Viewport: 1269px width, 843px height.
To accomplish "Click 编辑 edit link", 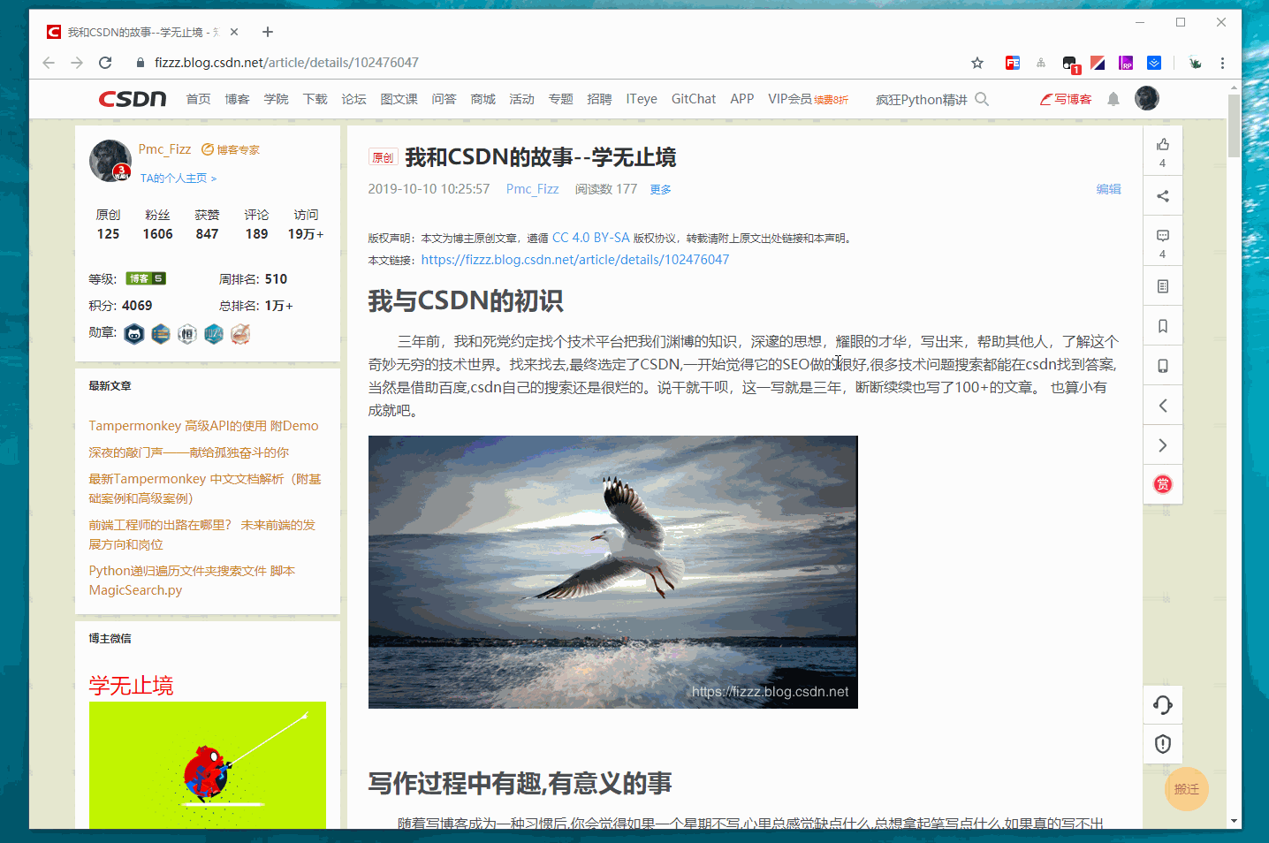I will 1109,189.
